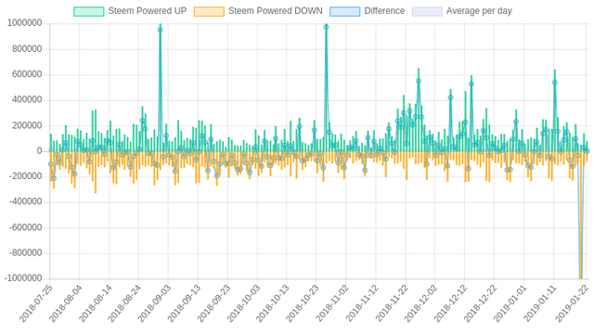Image resolution: width=594 pixels, height=335 pixels.
Task: Click the 400000 y-axis label
Action: (x=27, y=100)
